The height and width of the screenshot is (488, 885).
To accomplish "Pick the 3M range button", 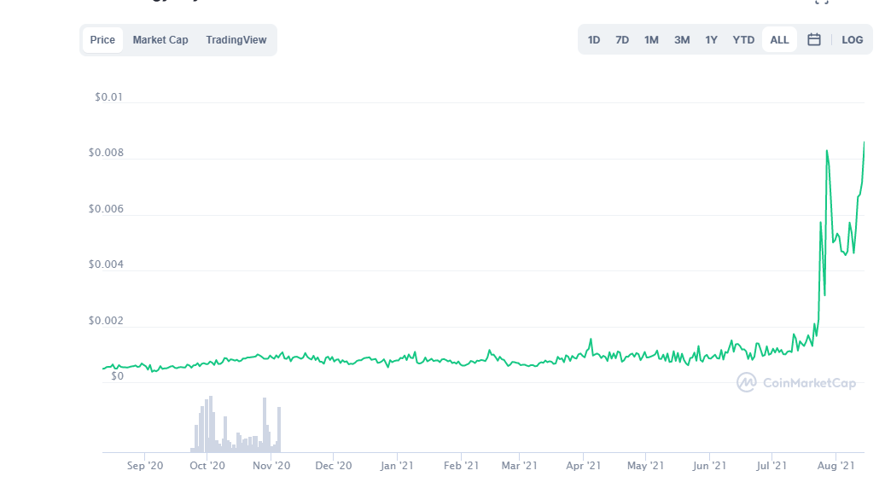I will [682, 40].
